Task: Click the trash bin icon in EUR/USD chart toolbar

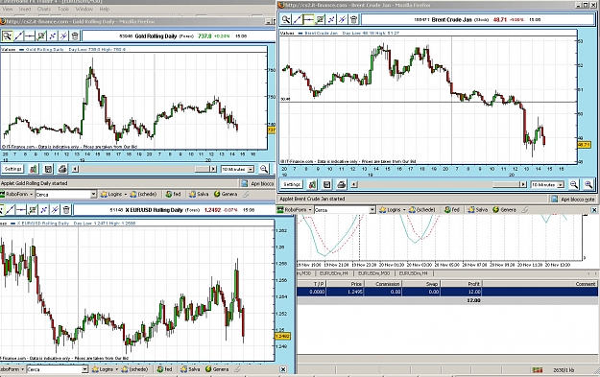Action: tap(66, 209)
